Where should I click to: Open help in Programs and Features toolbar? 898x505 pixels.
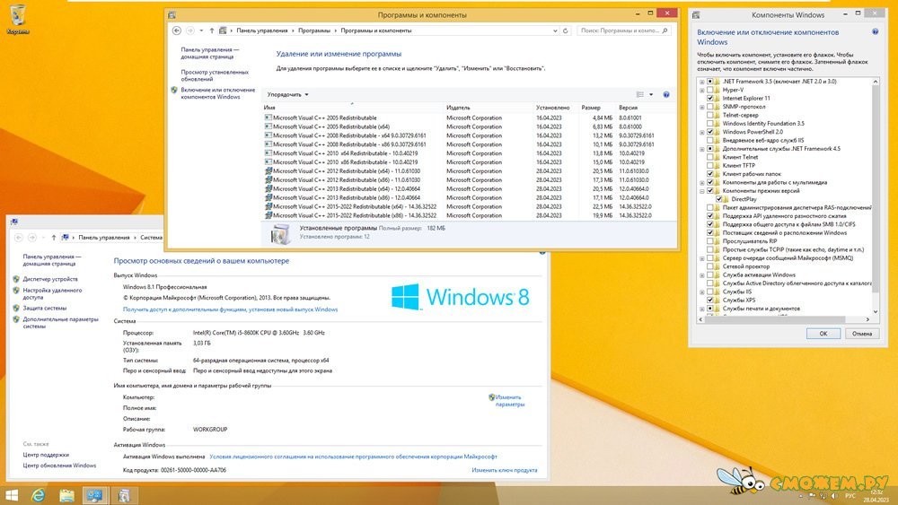point(666,95)
